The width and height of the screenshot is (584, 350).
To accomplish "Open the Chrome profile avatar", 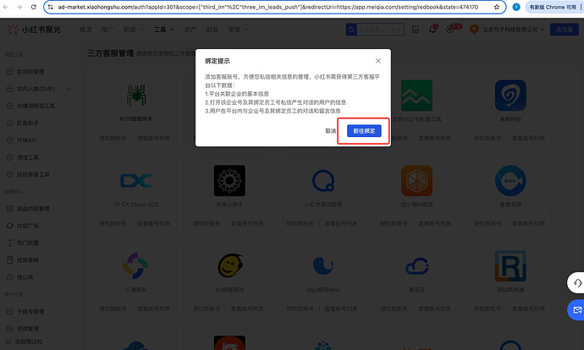I will pyautogui.click(x=516, y=7).
